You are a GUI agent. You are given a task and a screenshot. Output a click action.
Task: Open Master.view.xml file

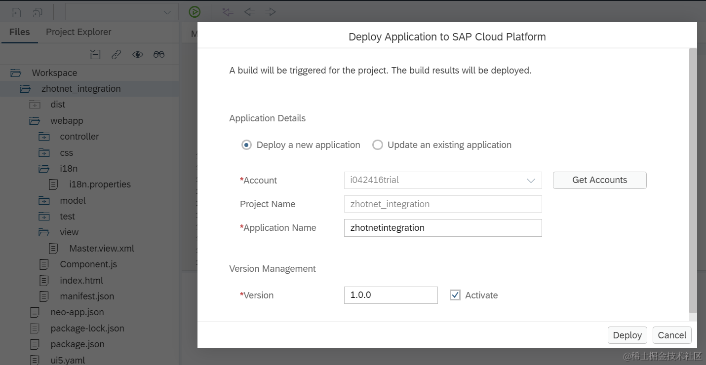[102, 249]
